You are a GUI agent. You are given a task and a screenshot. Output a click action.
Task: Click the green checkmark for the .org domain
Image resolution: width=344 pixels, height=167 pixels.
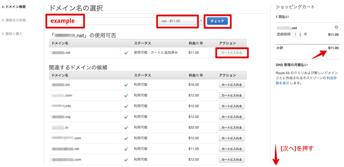pos(126,117)
